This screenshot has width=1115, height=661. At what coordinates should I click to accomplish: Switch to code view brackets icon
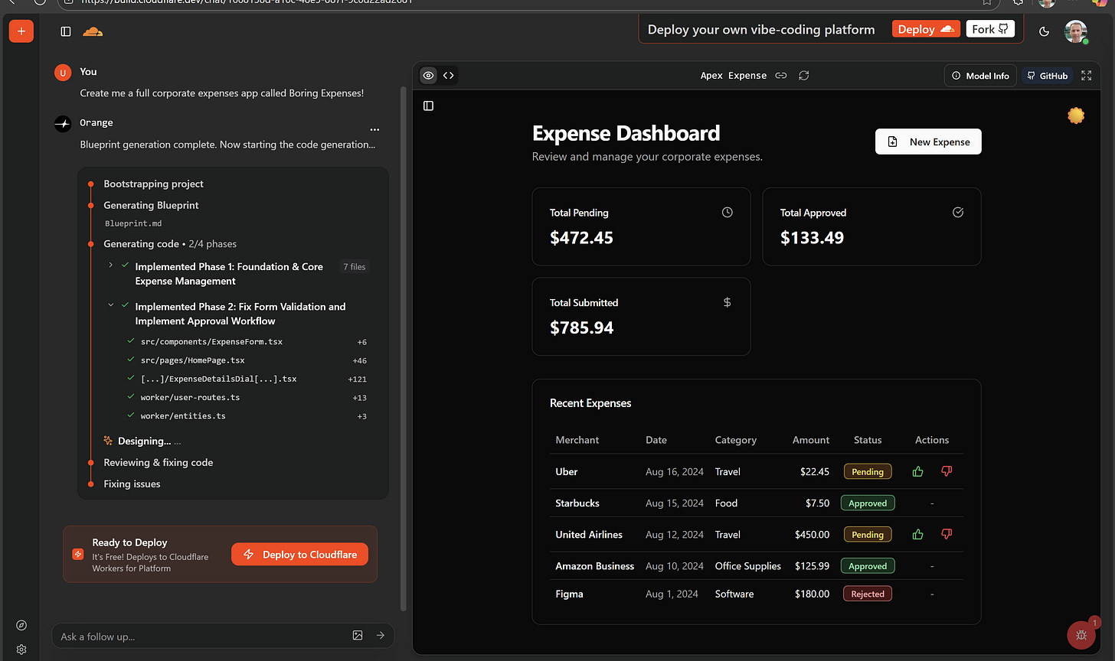449,75
